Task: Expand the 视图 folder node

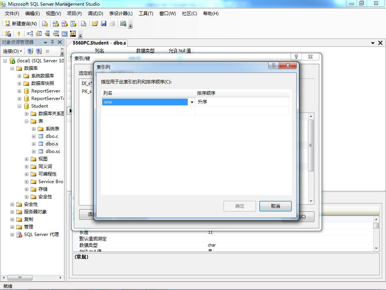Action: (x=27, y=159)
